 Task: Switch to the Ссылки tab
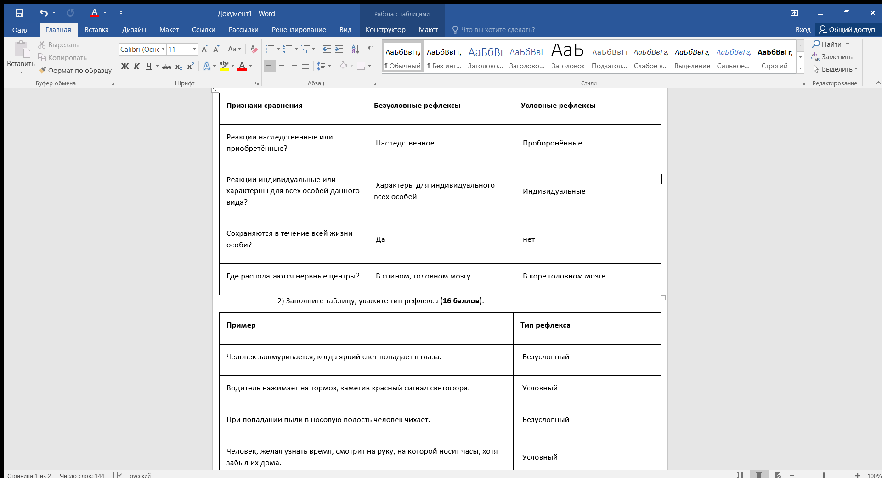click(x=204, y=30)
